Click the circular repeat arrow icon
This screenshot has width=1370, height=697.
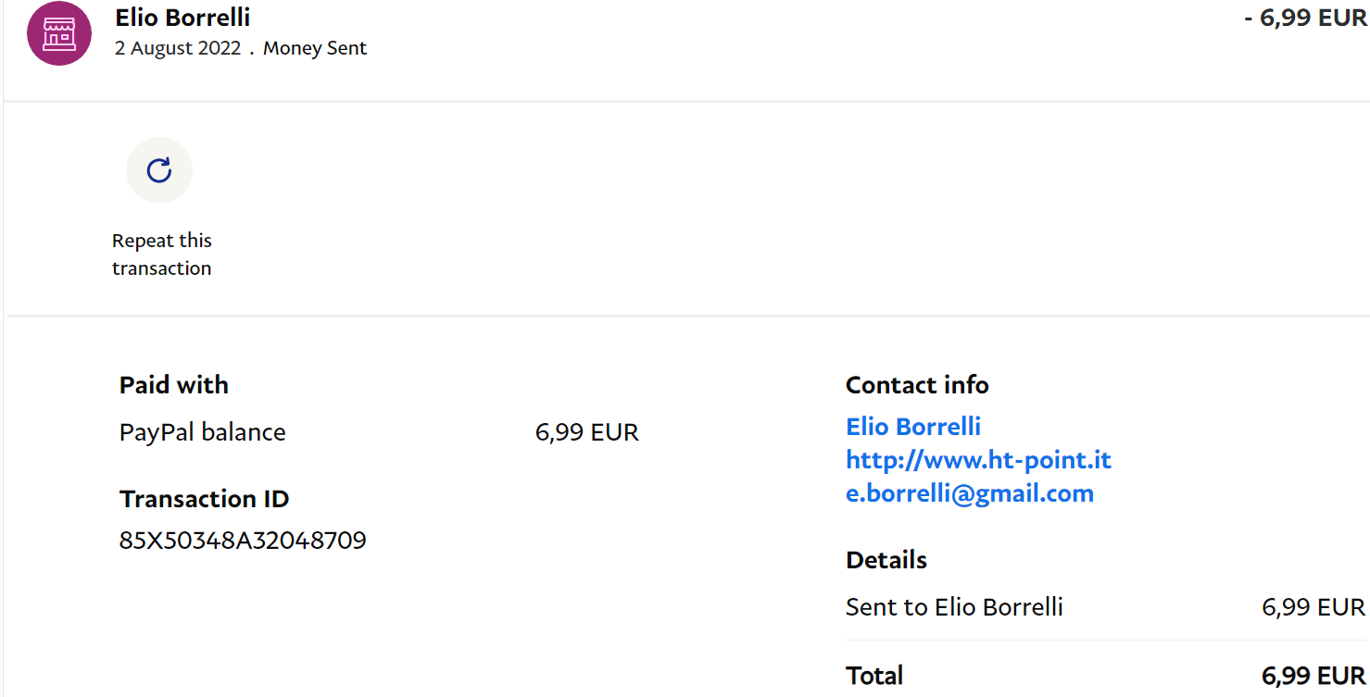[159, 170]
